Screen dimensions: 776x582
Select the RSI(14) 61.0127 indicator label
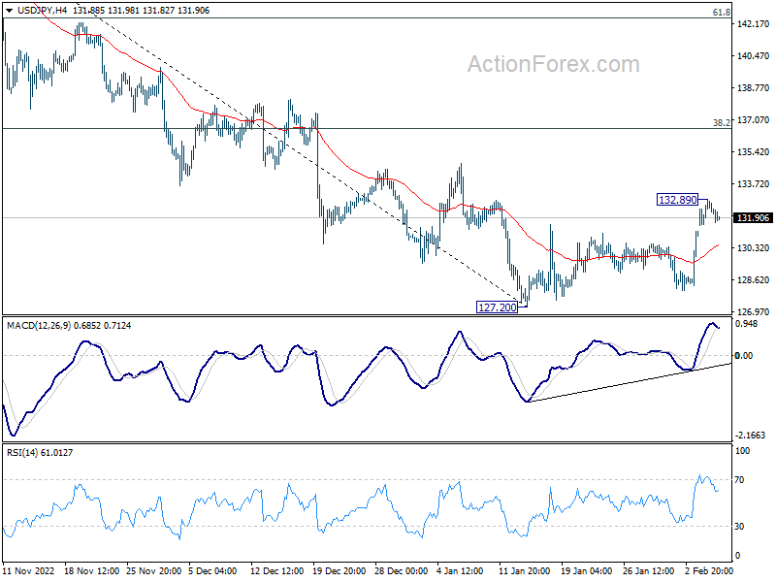pyautogui.click(x=40, y=453)
